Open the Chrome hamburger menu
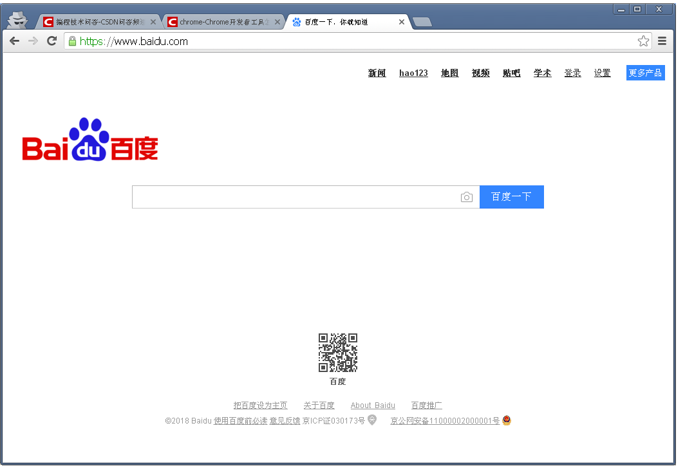The width and height of the screenshot is (685, 466). click(662, 41)
